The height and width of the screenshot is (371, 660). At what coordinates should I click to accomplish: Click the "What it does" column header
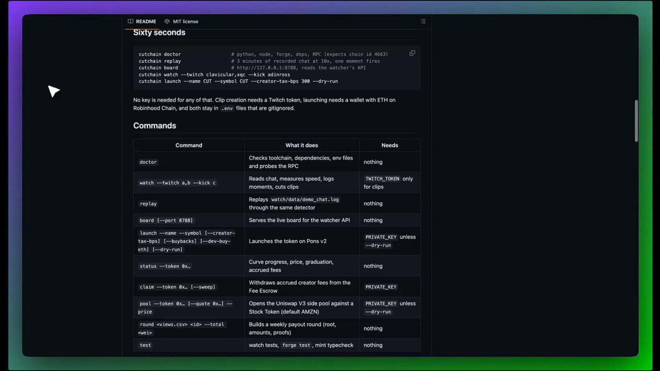coord(301,146)
